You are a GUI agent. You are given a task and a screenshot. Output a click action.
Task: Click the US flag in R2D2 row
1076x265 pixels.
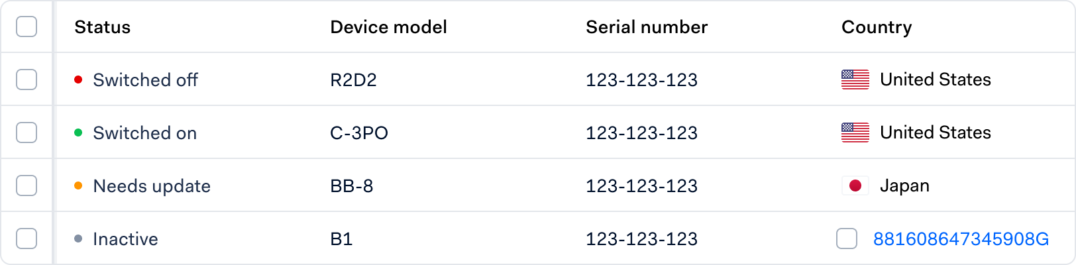(x=855, y=79)
